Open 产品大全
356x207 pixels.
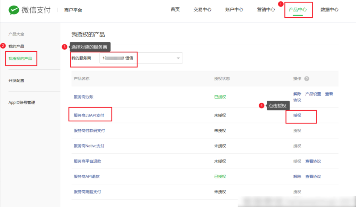click(16, 34)
